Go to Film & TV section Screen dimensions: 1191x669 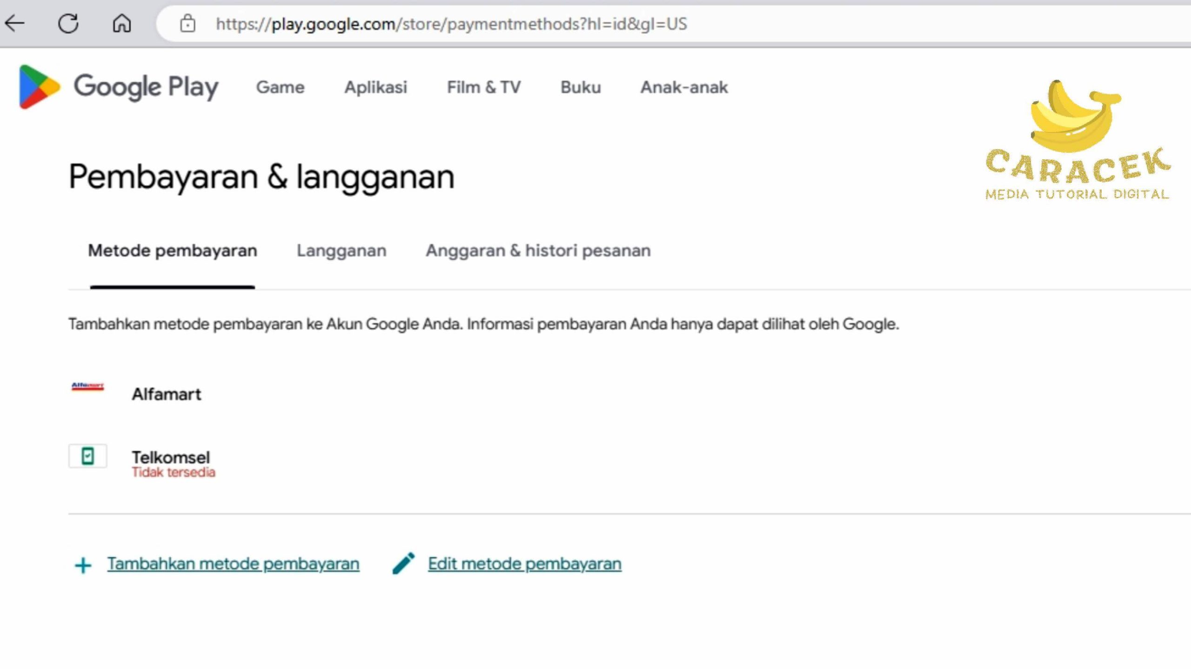(483, 87)
